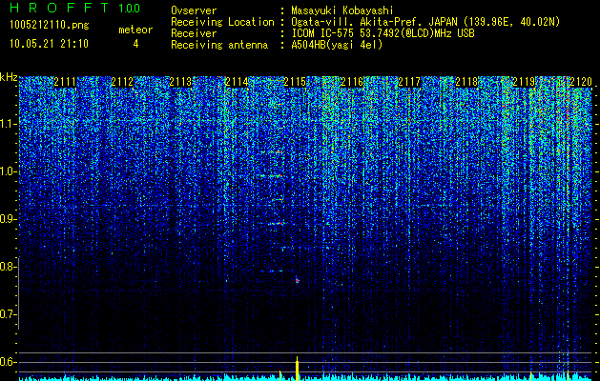Click the 2114 time marker
The width and height of the screenshot is (600, 381).
coord(237,82)
